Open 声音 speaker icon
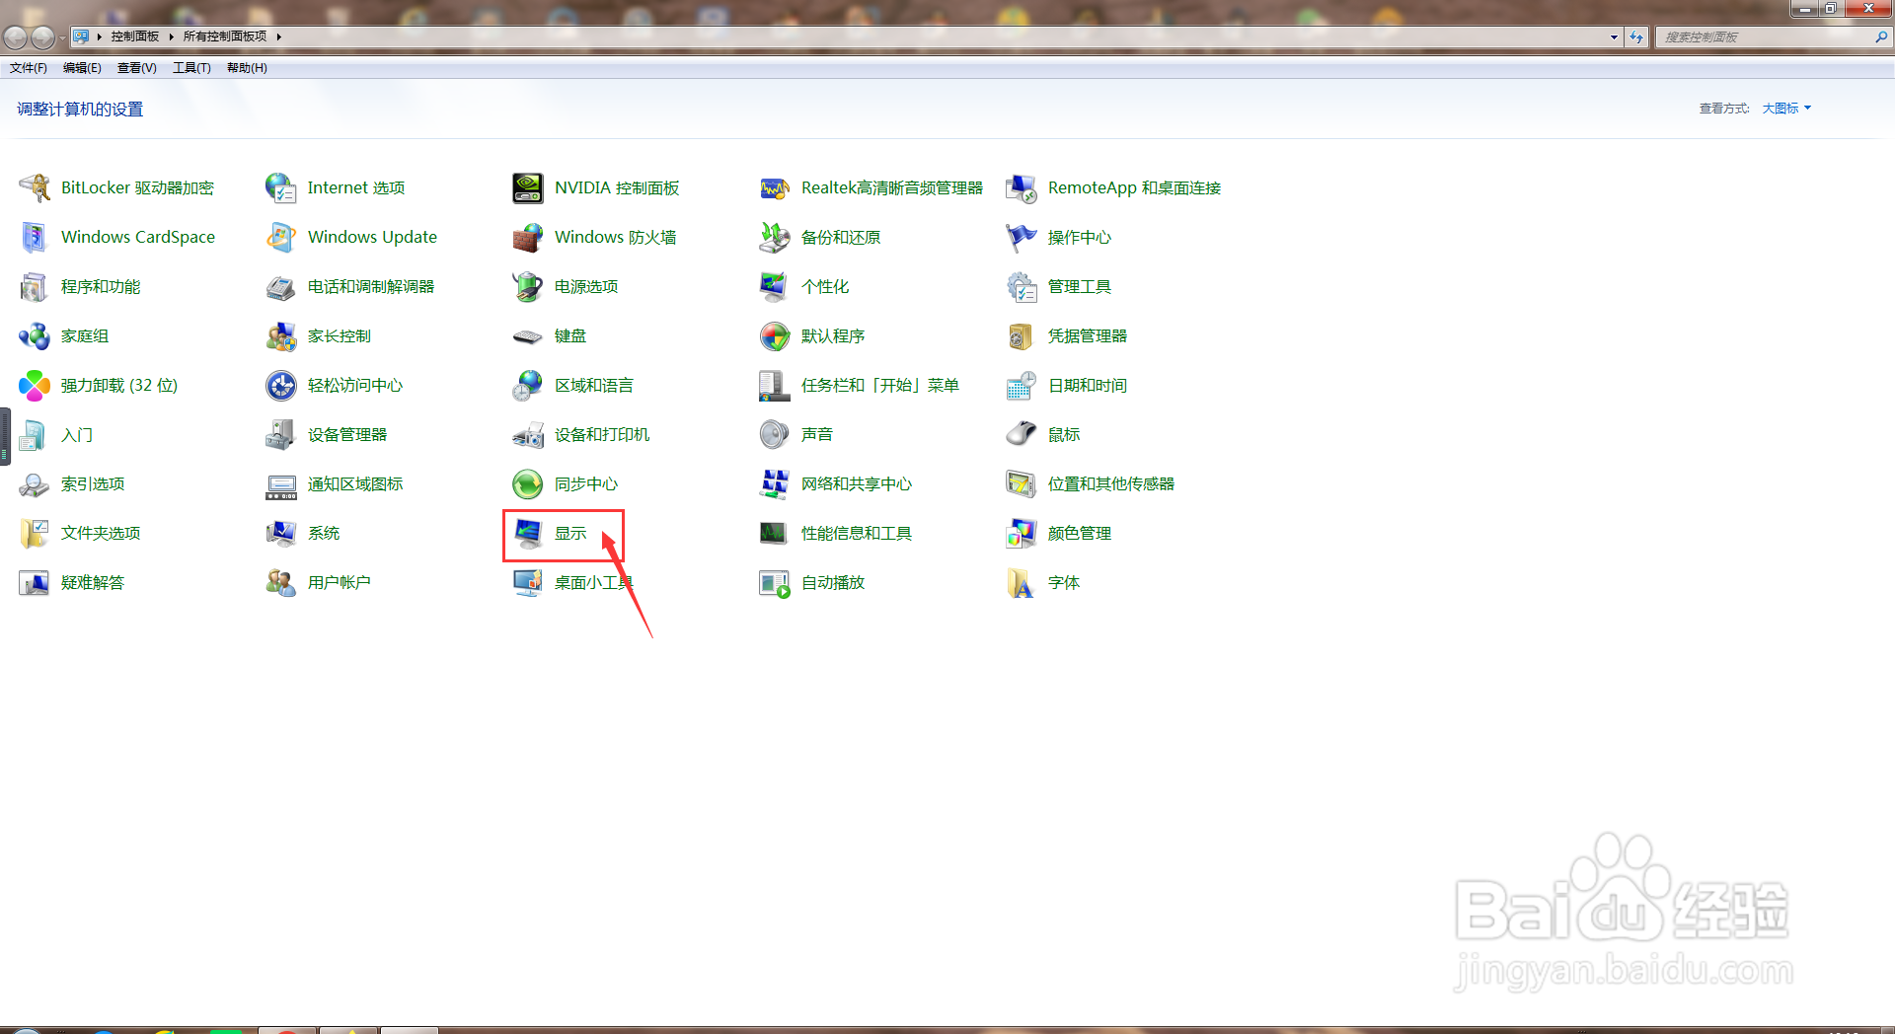1895x1034 pixels. (775, 434)
